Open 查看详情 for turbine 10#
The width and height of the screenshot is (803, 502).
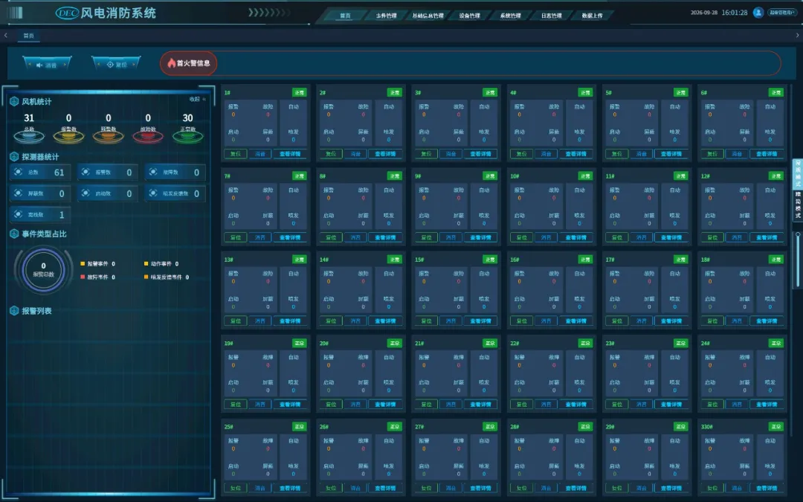pyautogui.click(x=576, y=238)
